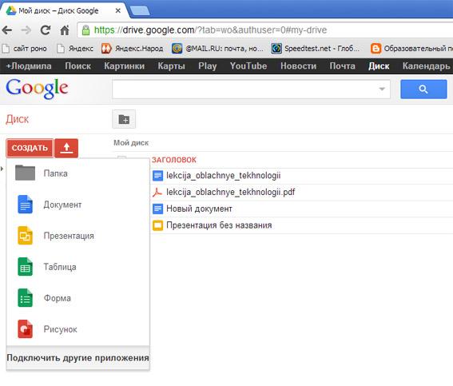Image resolution: width=453 pixels, height=386 pixels.
Task: Click the doc icon of lekcija_oblachnye_tekhnologii
Action: 157,176
